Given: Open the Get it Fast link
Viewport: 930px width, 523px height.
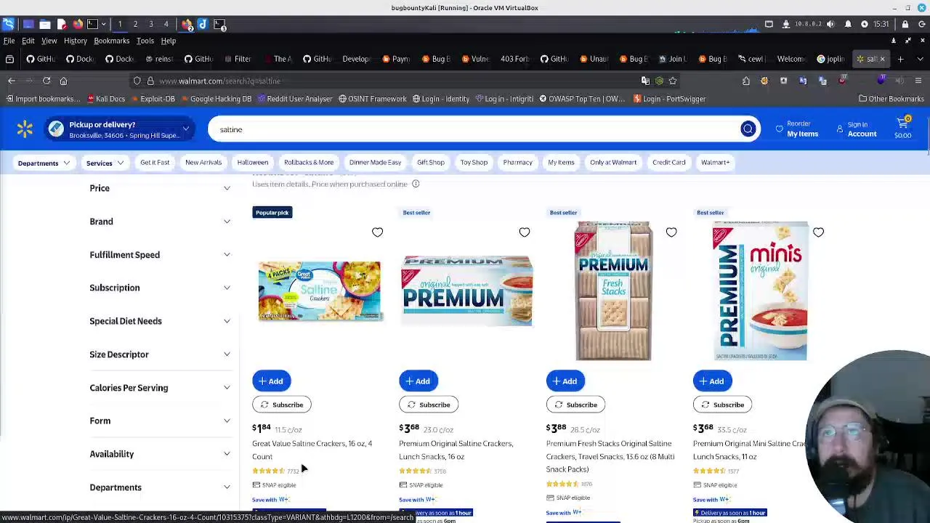Looking at the screenshot, I should point(155,163).
